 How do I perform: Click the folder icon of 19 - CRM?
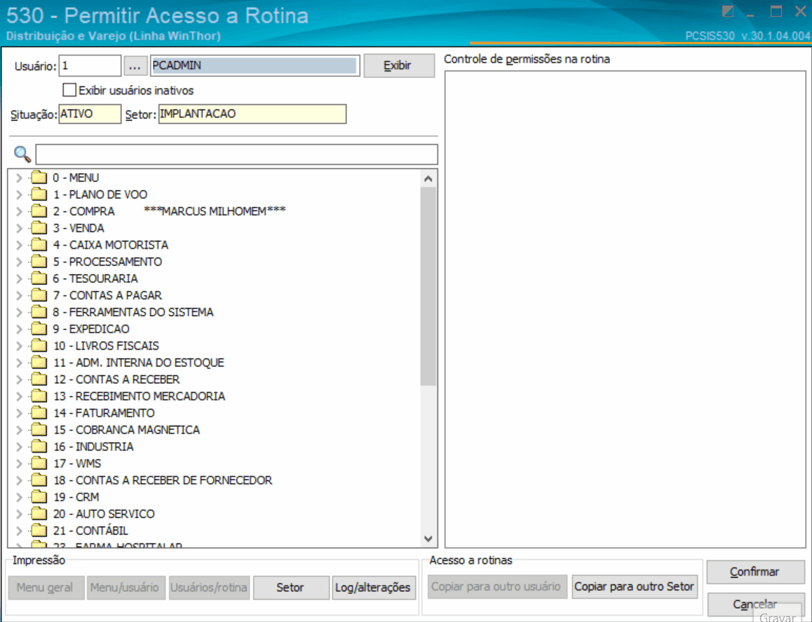[x=39, y=497]
